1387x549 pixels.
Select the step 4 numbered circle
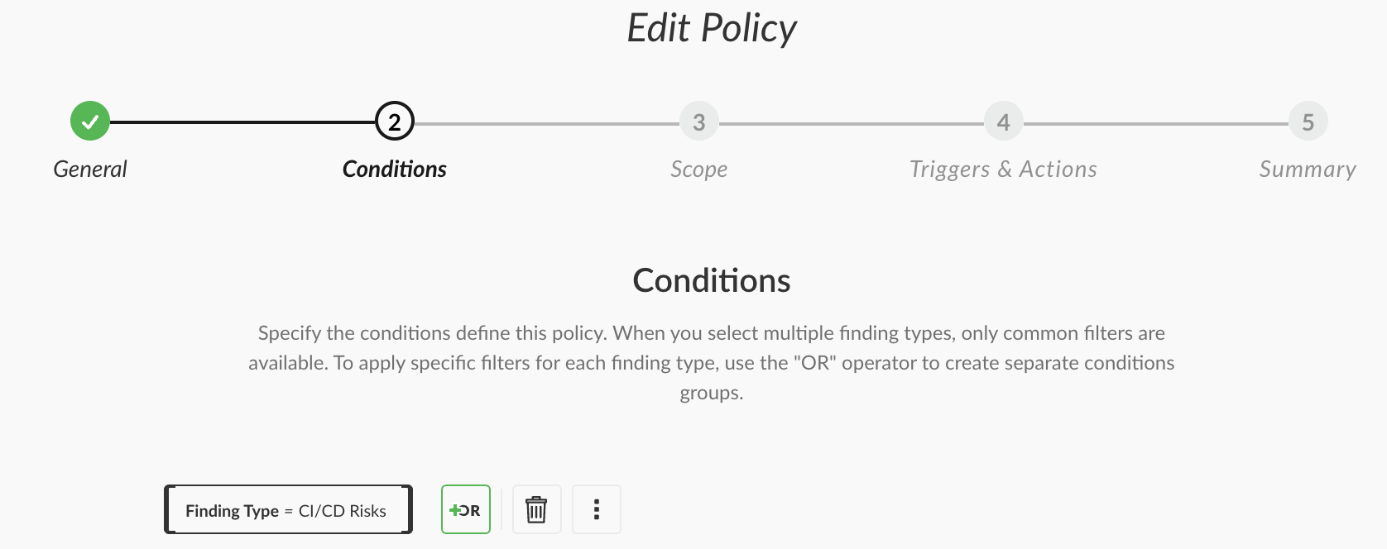(x=1003, y=122)
